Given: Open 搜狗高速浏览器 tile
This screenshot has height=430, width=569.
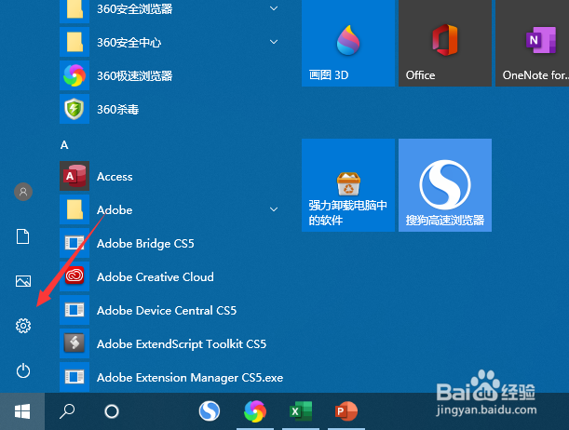Looking at the screenshot, I should click(x=445, y=185).
